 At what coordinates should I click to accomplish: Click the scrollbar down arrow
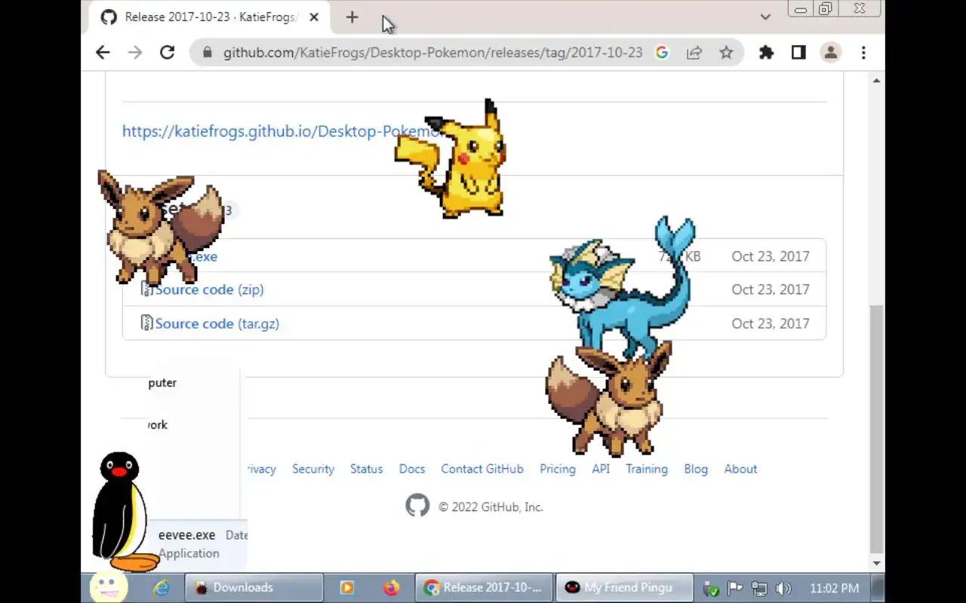pos(876,563)
